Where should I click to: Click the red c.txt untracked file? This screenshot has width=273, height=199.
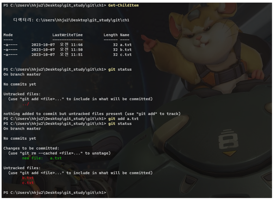tap(28, 183)
